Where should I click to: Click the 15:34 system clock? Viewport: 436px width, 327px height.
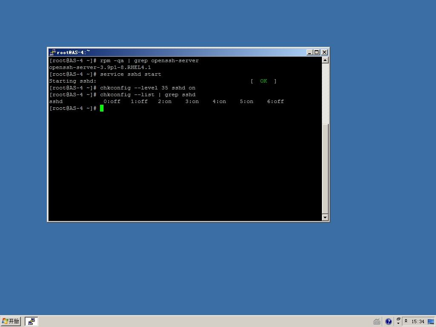[x=418, y=322]
